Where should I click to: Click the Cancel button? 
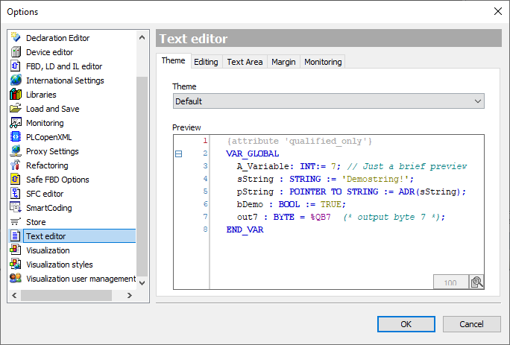(471, 324)
